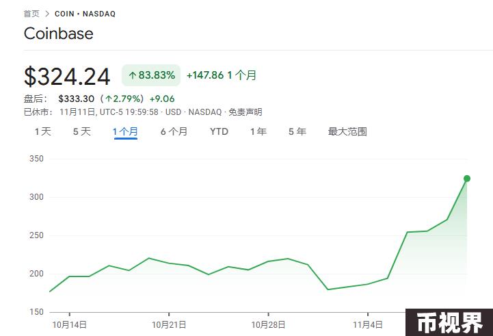The height and width of the screenshot is (336, 493).
Task: Click the Coinbase title heading
Action: 59,34
